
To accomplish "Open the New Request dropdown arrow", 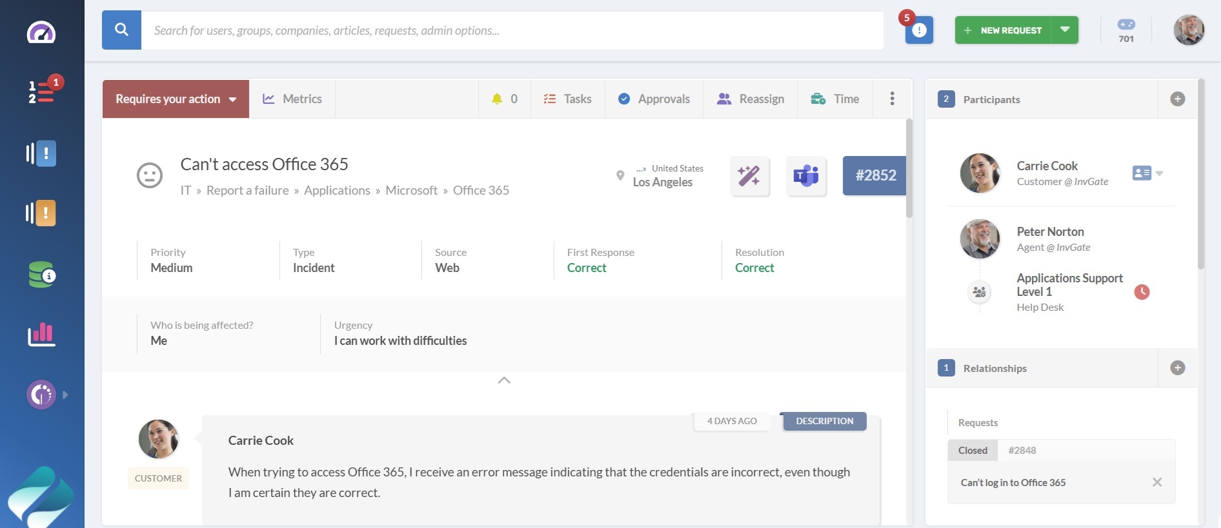I will coord(1065,30).
